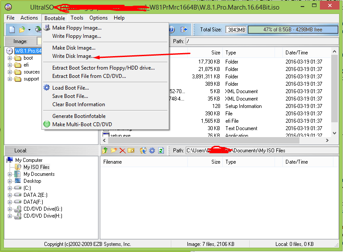Screen dimensions: 343x252
Task: Click the Total Size value box 3843MB
Action: [x=236, y=30]
